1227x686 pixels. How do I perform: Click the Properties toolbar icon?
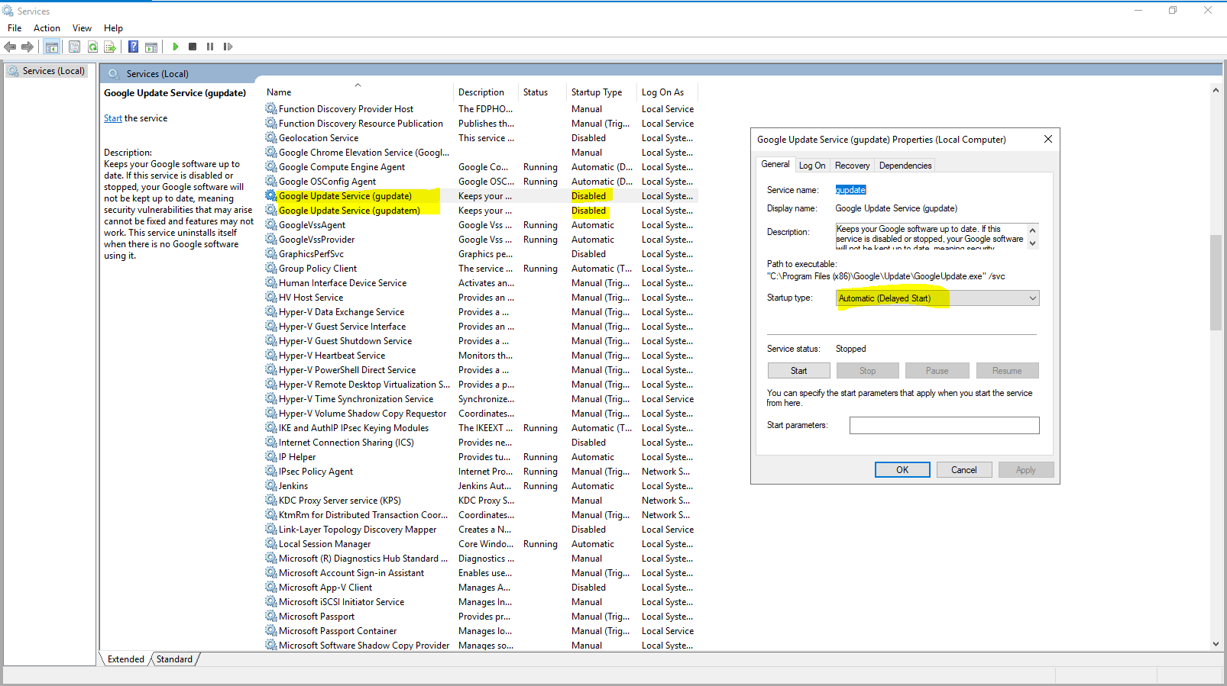click(74, 47)
